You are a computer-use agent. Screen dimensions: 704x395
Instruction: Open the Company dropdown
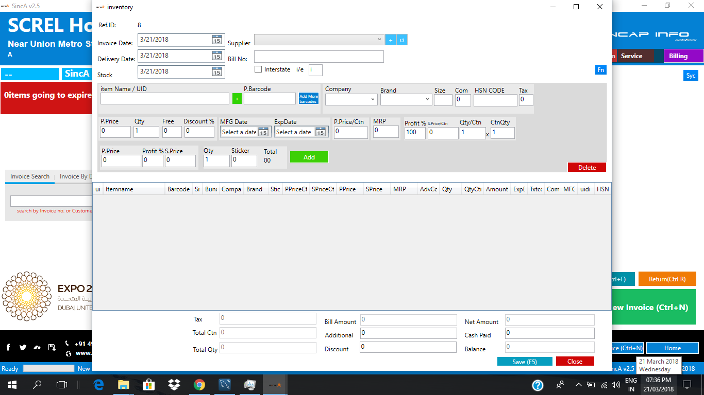373,99
